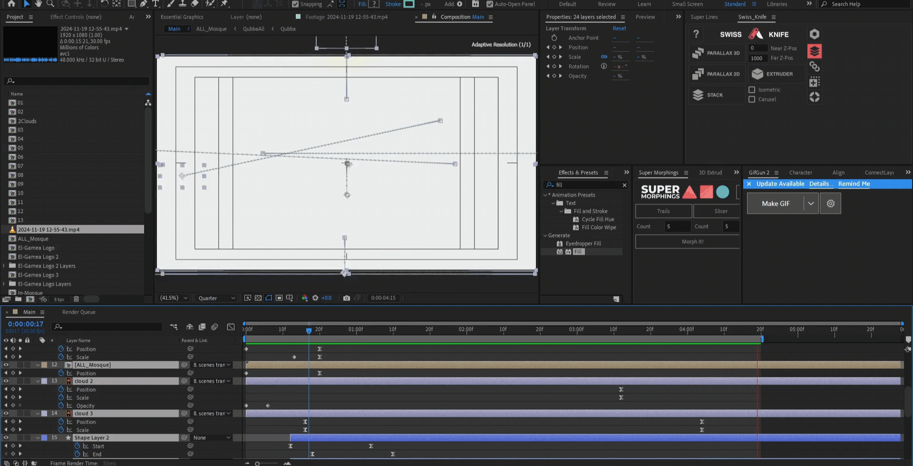The width and height of the screenshot is (913, 466).
Task: Enable the Isometric checkbox
Action: (752, 89)
